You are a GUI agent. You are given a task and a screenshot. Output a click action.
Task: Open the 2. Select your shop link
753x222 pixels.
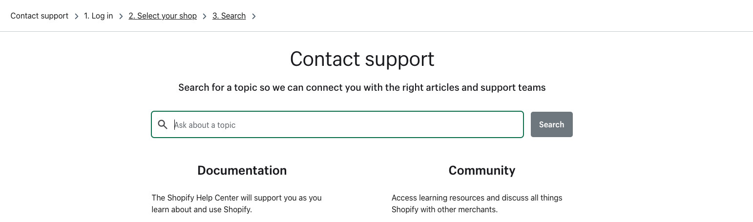(x=163, y=16)
